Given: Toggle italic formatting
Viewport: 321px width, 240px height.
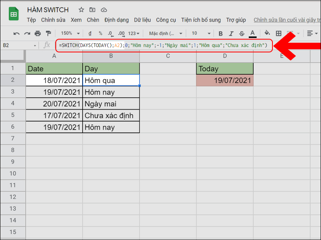Looking at the screenshot, I should click(x=231, y=33).
